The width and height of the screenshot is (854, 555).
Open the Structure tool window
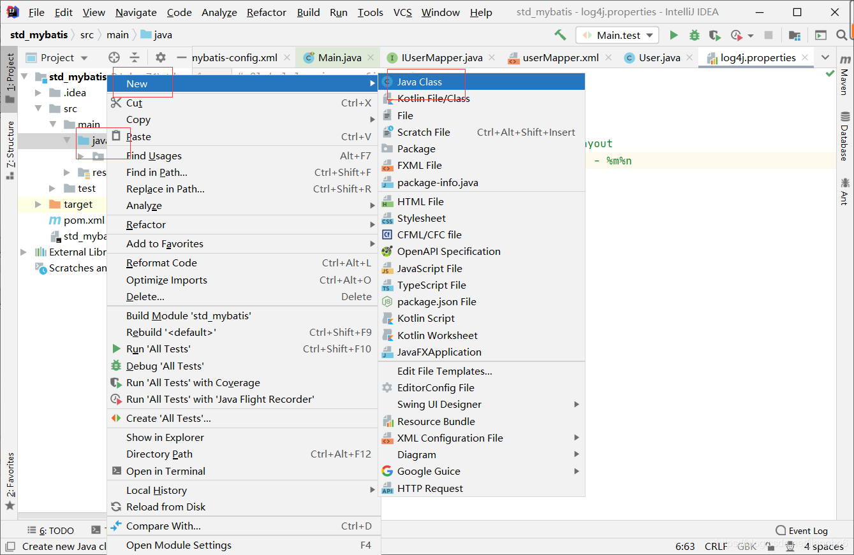click(10, 149)
